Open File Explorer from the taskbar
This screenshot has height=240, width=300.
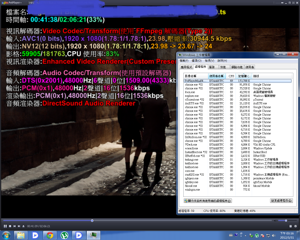click(x=21, y=235)
